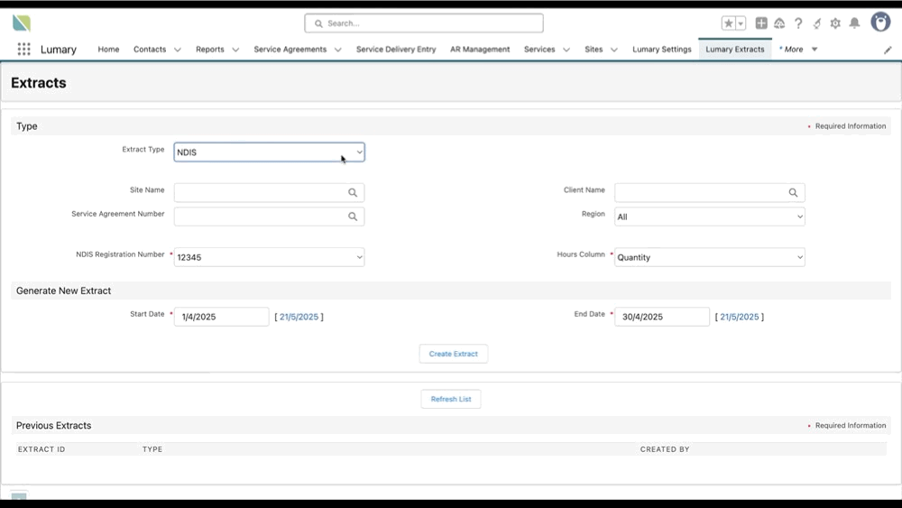
Task: Click the Service Agreement Number lookup icon
Action: pos(353,217)
